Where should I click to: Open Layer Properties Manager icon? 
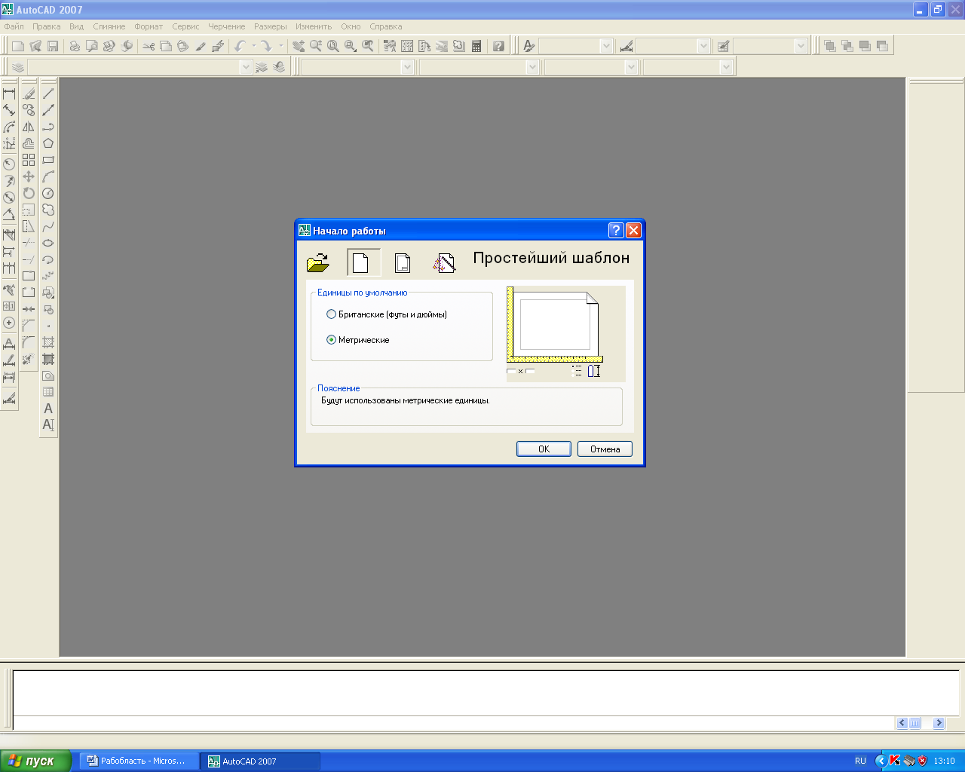(x=18, y=67)
